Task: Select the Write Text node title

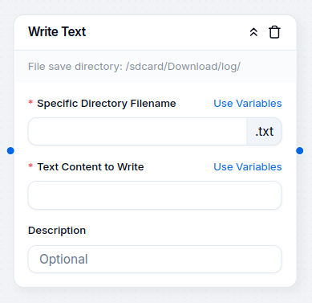Action: point(57,32)
